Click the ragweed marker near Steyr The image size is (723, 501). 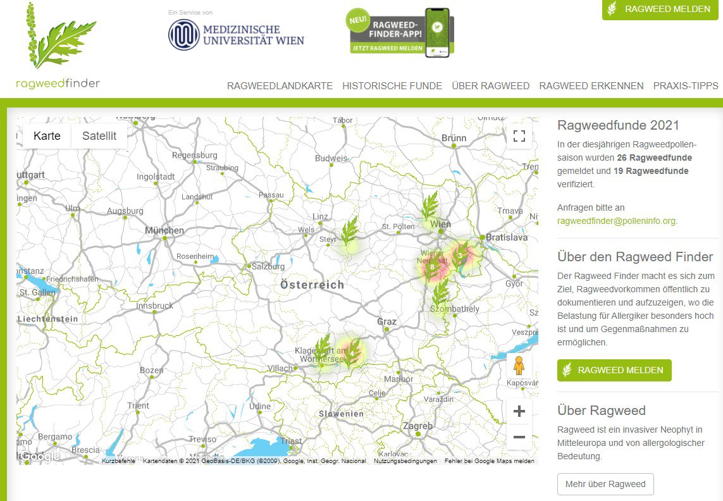coord(350,231)
